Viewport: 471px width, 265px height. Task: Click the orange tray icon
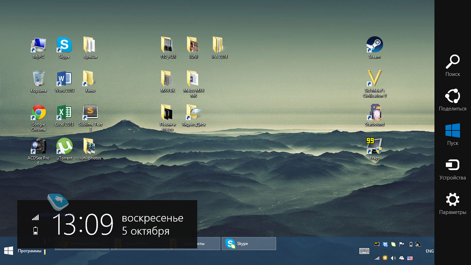[x=385, y=258]
